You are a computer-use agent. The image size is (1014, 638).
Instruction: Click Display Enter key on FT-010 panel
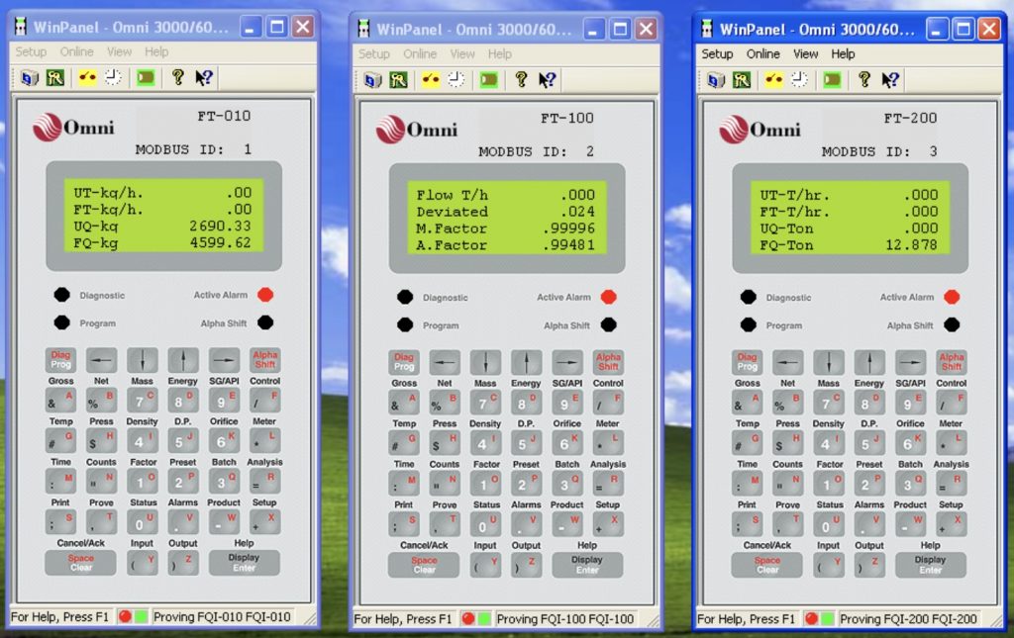244,563
